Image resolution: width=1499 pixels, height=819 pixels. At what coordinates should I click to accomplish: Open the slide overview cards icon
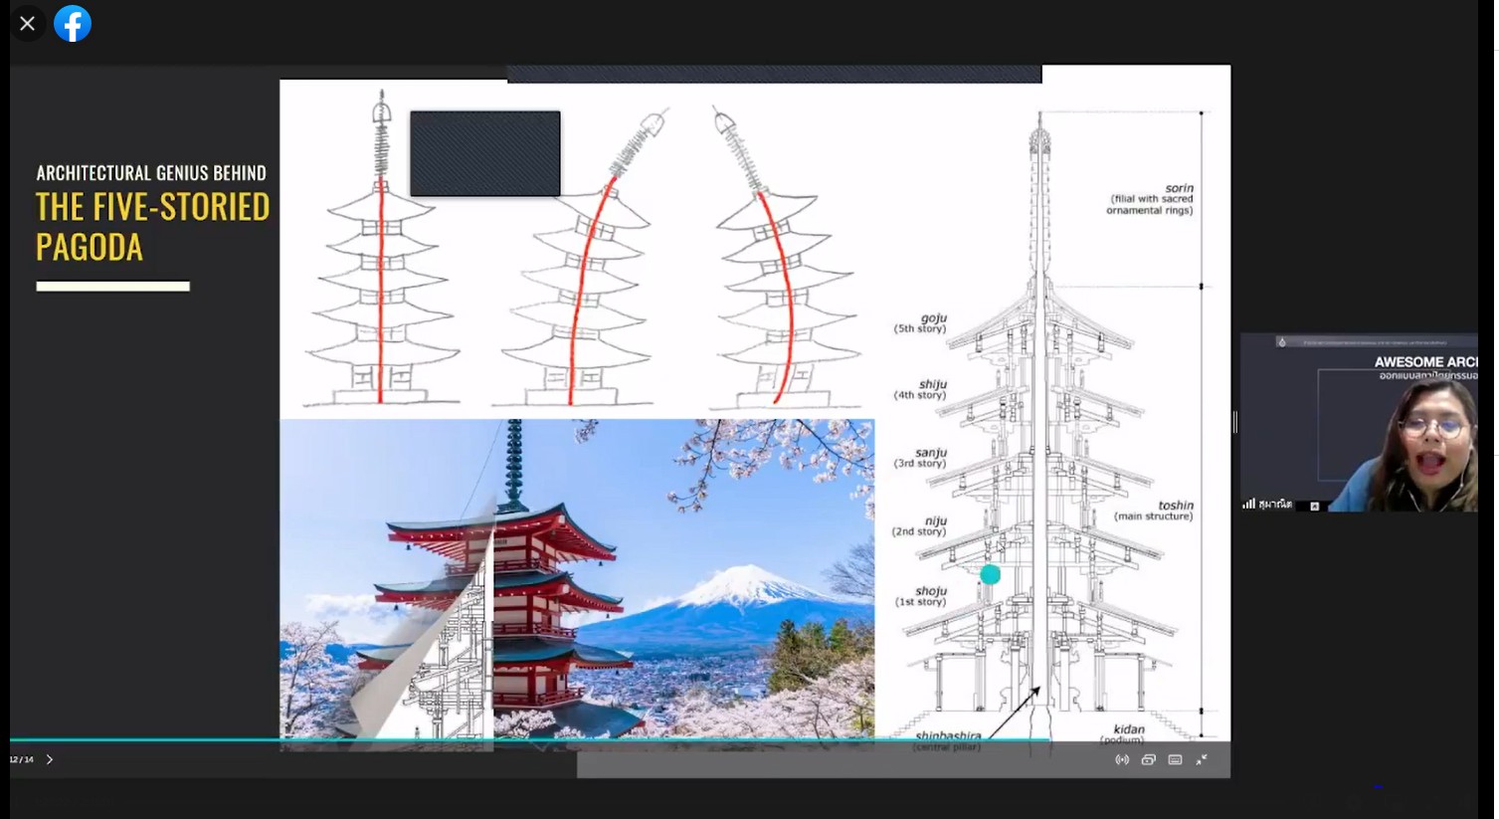pos(1148,759)
